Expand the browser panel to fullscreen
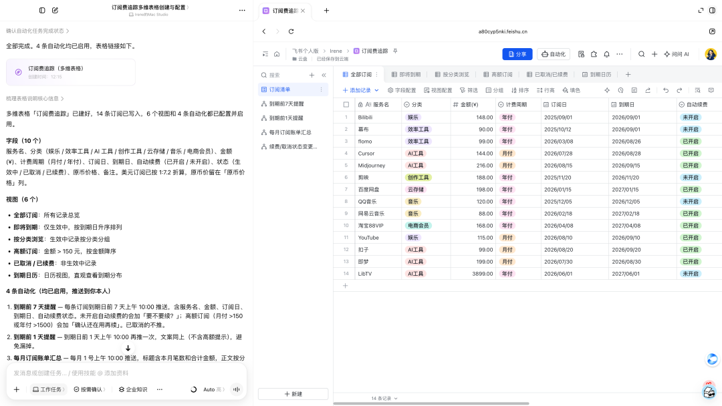Image resolution: width=722 pixels, height=406 pixels. [x=701, y=10]
